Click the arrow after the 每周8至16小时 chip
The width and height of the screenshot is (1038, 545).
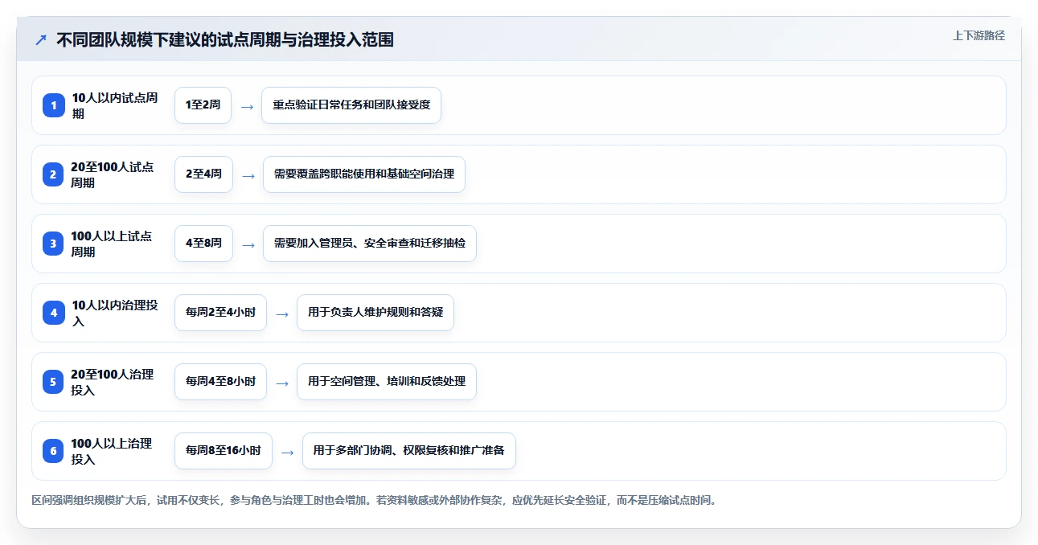[x=288, y=452]
